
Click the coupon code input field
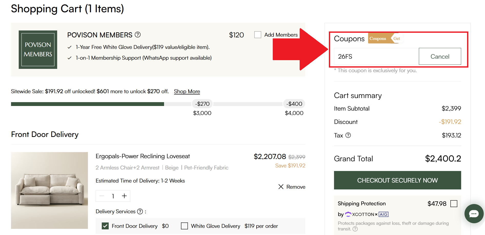pyautogui.click(x=376, y=56)
